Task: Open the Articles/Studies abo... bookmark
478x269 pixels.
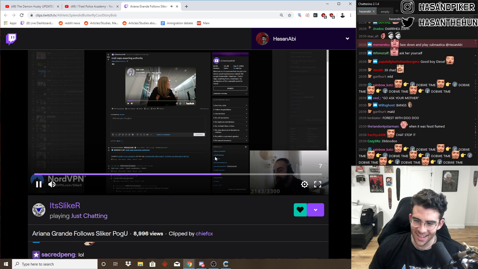Action: click(x=140, y=23)
